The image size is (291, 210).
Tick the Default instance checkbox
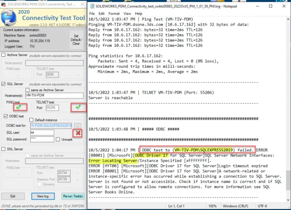(32, 120)
